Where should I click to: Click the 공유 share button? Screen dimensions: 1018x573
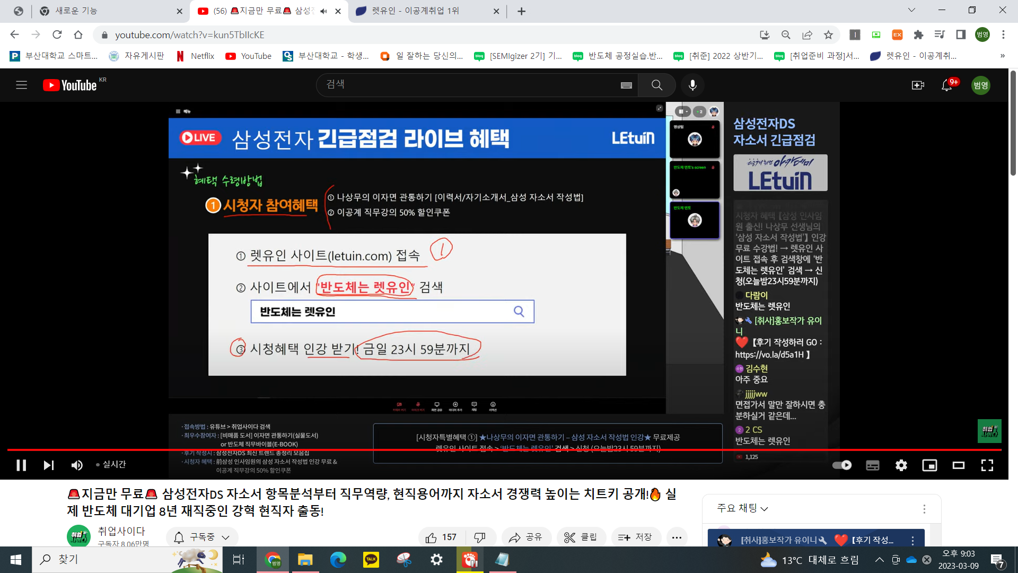525,537
